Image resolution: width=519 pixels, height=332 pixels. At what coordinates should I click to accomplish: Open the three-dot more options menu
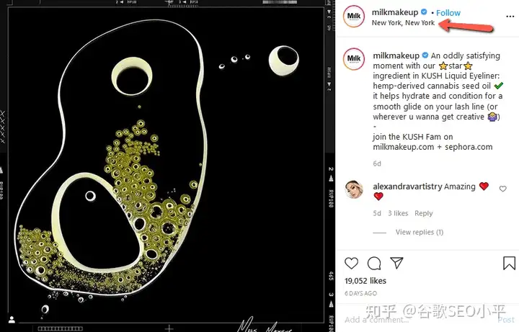click(510, 17)
